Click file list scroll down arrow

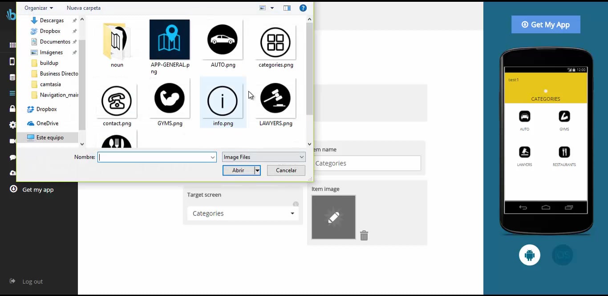click(310, 144)
